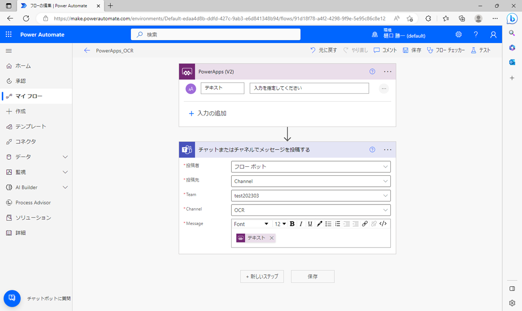This screenshot has height=311, width=522.
Task: Open the options menu for the テキスト input row
Action: coord(384,89)
